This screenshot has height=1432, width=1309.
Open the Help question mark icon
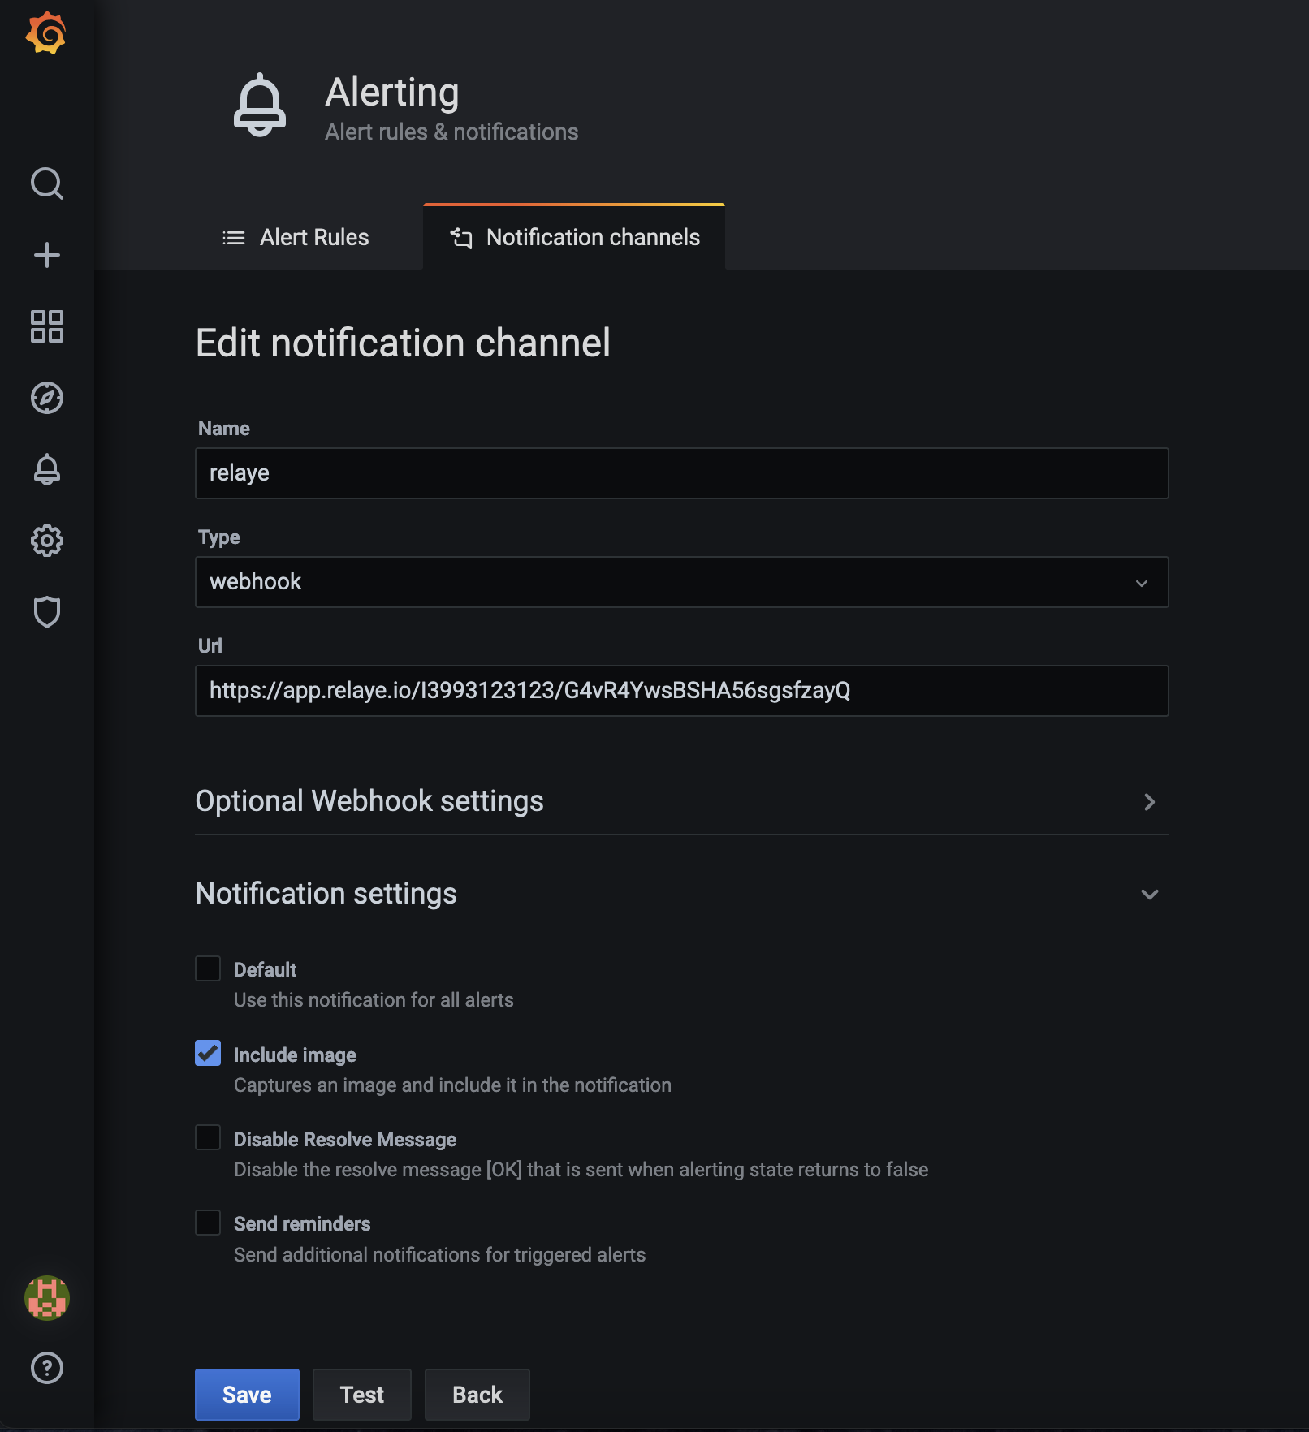(46, 1368)
